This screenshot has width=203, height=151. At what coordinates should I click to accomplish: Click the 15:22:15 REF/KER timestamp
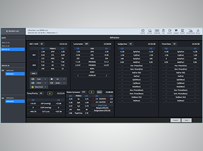pyautogui.click(x=63, y=44)
